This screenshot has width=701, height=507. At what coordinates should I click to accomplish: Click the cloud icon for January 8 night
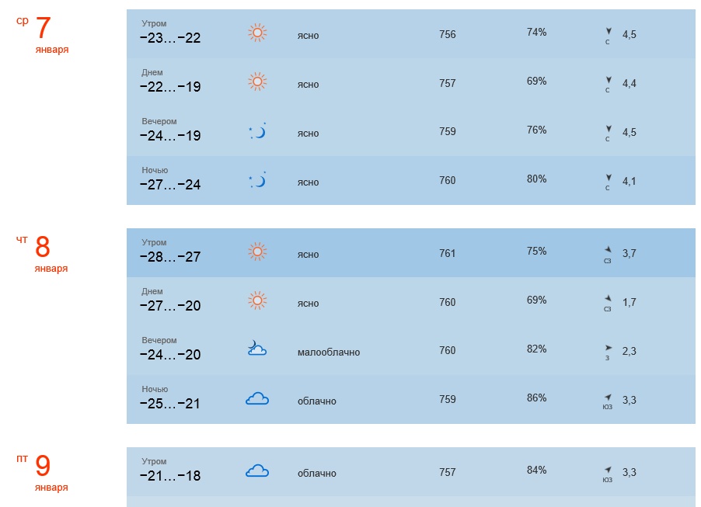(x=257, y=398)
